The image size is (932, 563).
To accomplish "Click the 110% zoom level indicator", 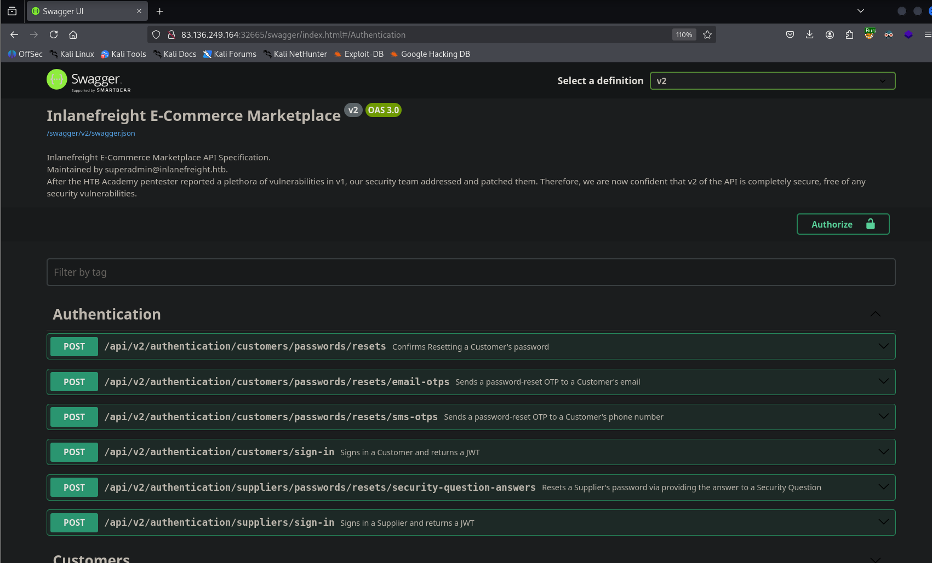I will [x=684, y=34].
